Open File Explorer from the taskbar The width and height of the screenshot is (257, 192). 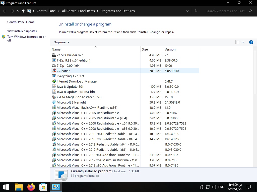click(19, 187)
